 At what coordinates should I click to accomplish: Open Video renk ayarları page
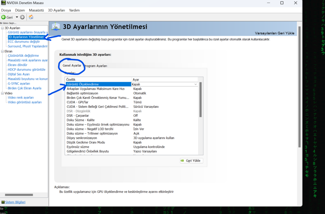point(21,98)
